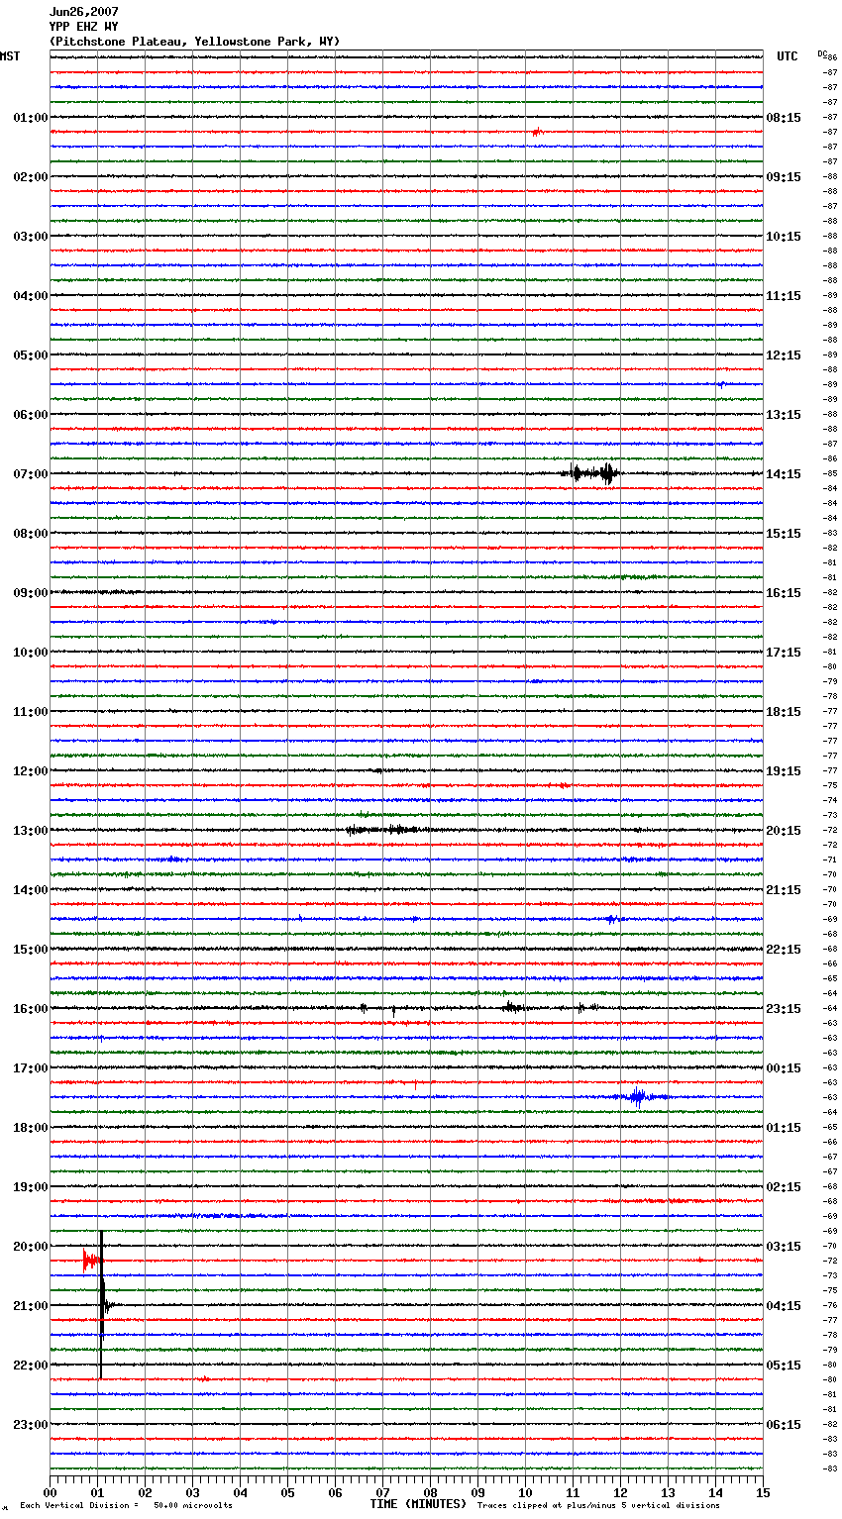This screenshot has width=842, height=1519.
Task: Click the 05:15 UTC time label
Action: pyautogui.click(x=784, y=1366)
